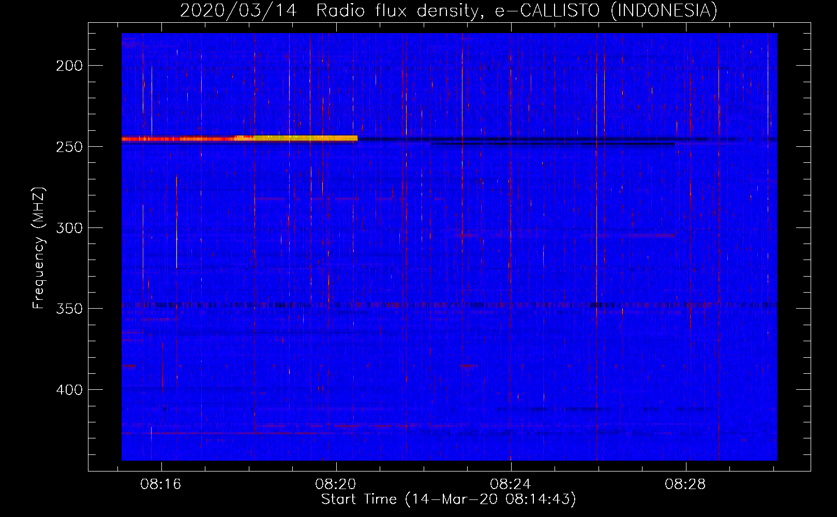Click the red emission band near 245 MHz
This screenshot has height=517, width=837.
[x=178, y=139]
